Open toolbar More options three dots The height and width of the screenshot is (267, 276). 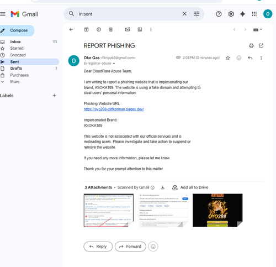tap(151, 29)
